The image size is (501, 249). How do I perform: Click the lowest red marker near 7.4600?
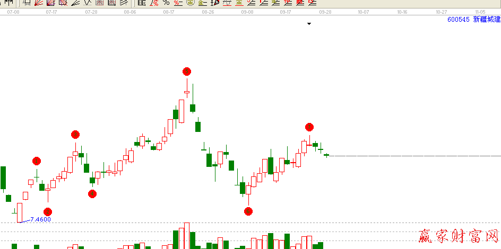pyautogui.click(x=48, y=212)
